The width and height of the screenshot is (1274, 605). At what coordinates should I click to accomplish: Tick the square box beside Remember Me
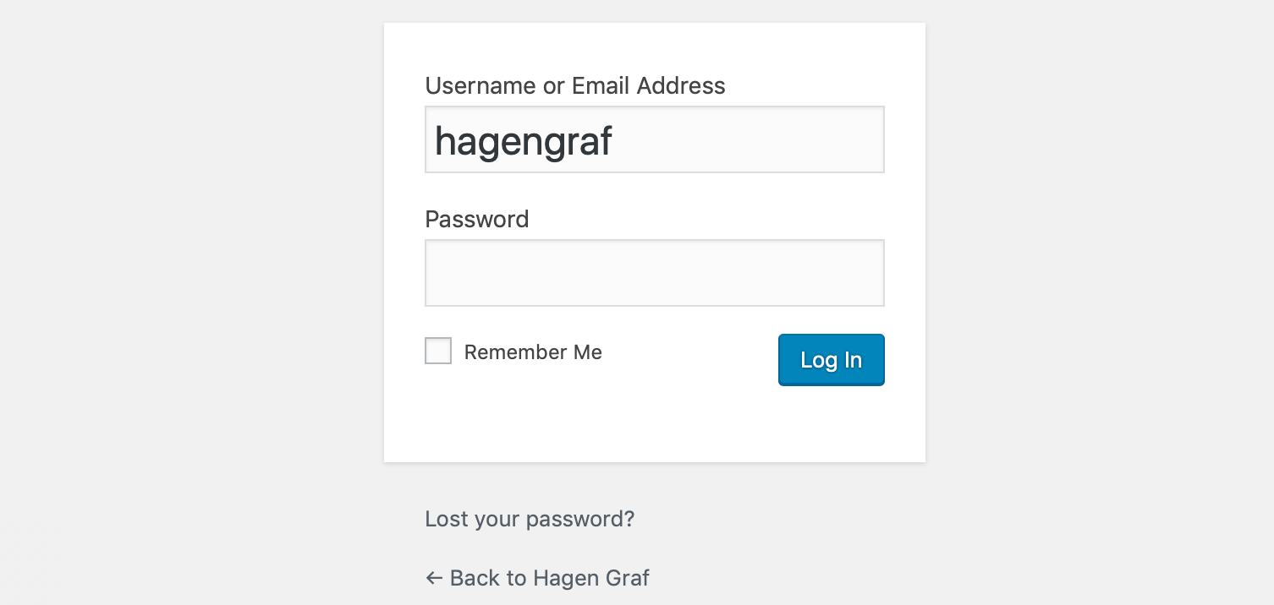438,351
